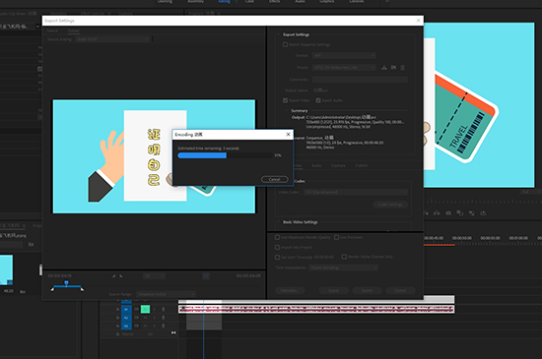Click the Import Preset icon
Image resolution: width=542 pixels, height=359 pixels.
point(393,68)
